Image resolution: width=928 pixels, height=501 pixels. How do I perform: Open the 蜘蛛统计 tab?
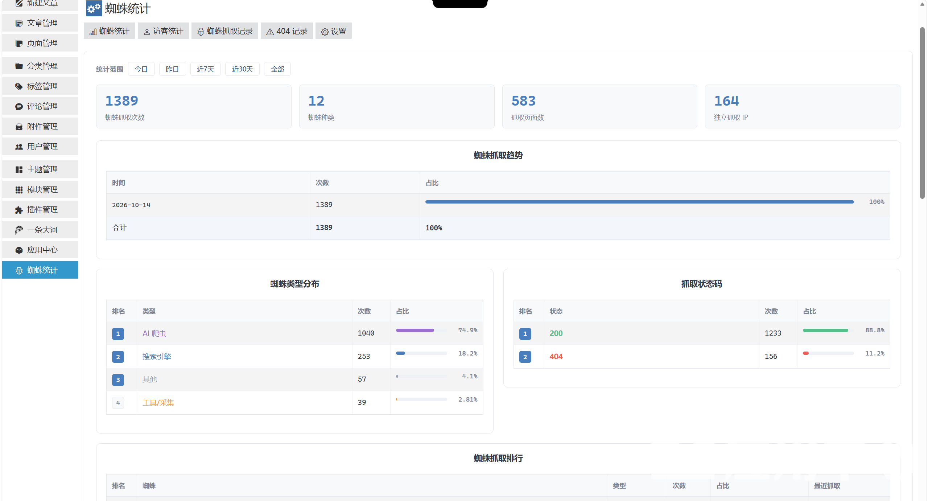[x=109, y=31]
